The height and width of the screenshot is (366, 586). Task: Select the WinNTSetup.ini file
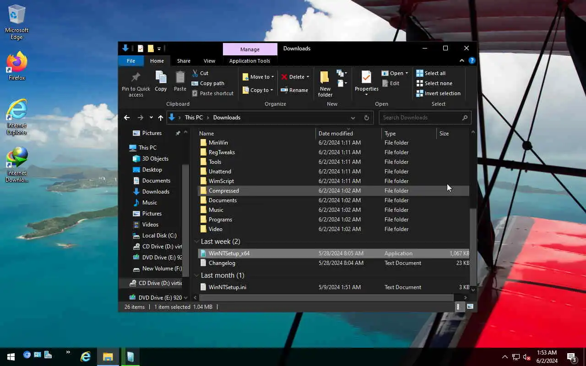point(334,287)
